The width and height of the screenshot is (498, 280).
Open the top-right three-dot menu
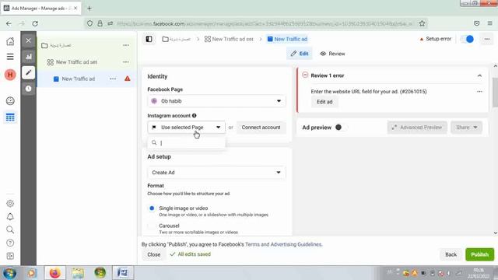487,39
